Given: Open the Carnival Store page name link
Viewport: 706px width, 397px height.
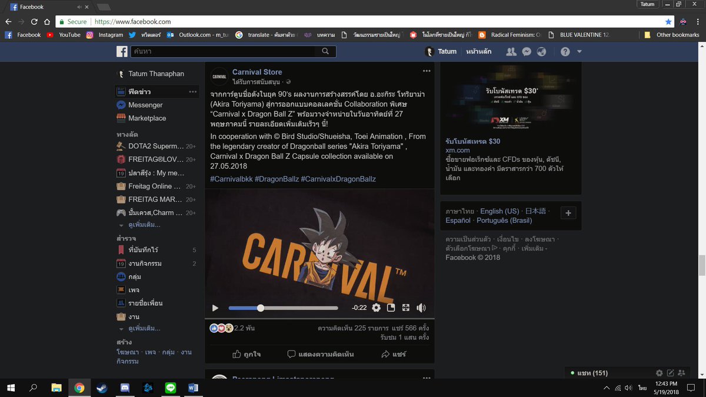Looking at the screenshot, I should pos(257,72).
